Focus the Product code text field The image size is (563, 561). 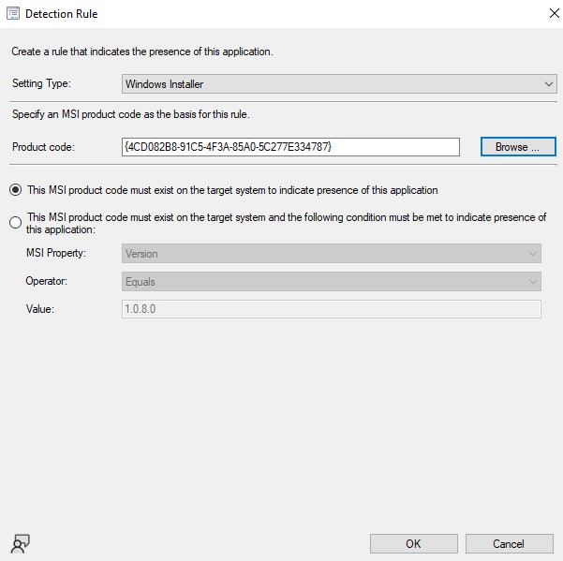(x=290, y=147)
